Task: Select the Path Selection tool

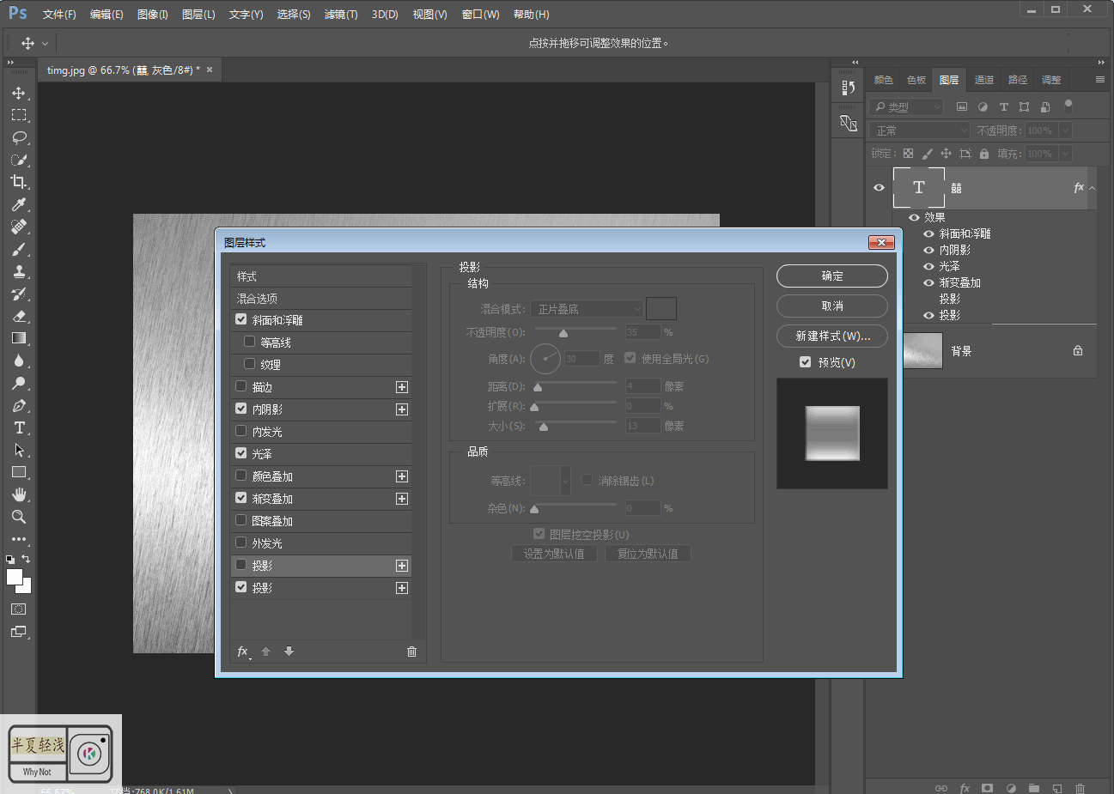Action: coord(19,450)
